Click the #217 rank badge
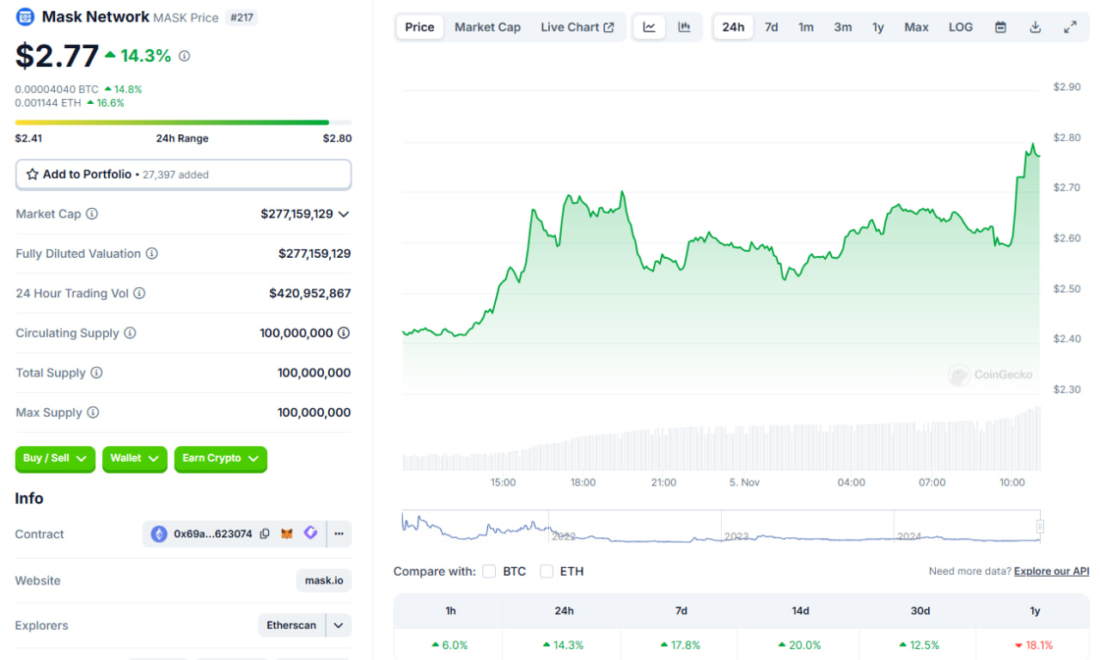This screenshot has height=660, width=1100. (x=241, y=17)
